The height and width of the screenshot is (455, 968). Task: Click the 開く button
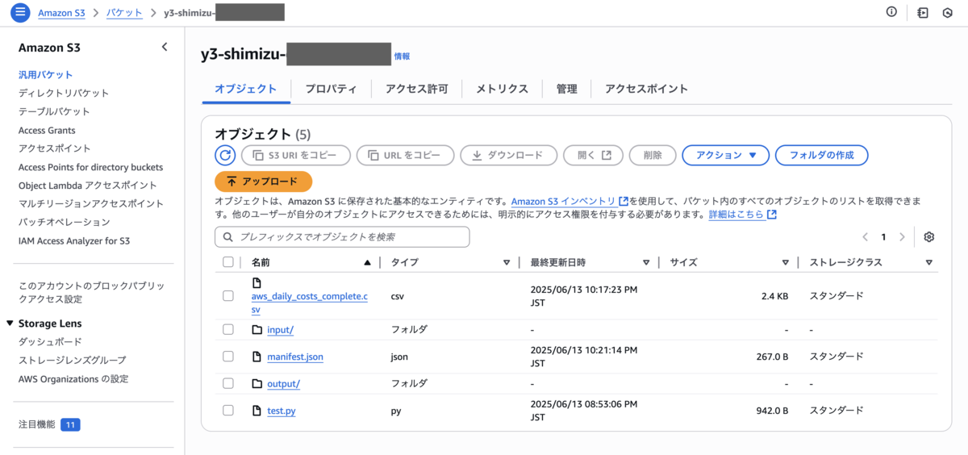[593, 155]
